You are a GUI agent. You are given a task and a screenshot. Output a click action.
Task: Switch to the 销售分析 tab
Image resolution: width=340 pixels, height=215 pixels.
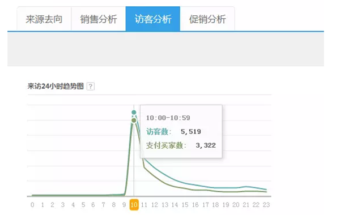(x=99, y=19)
